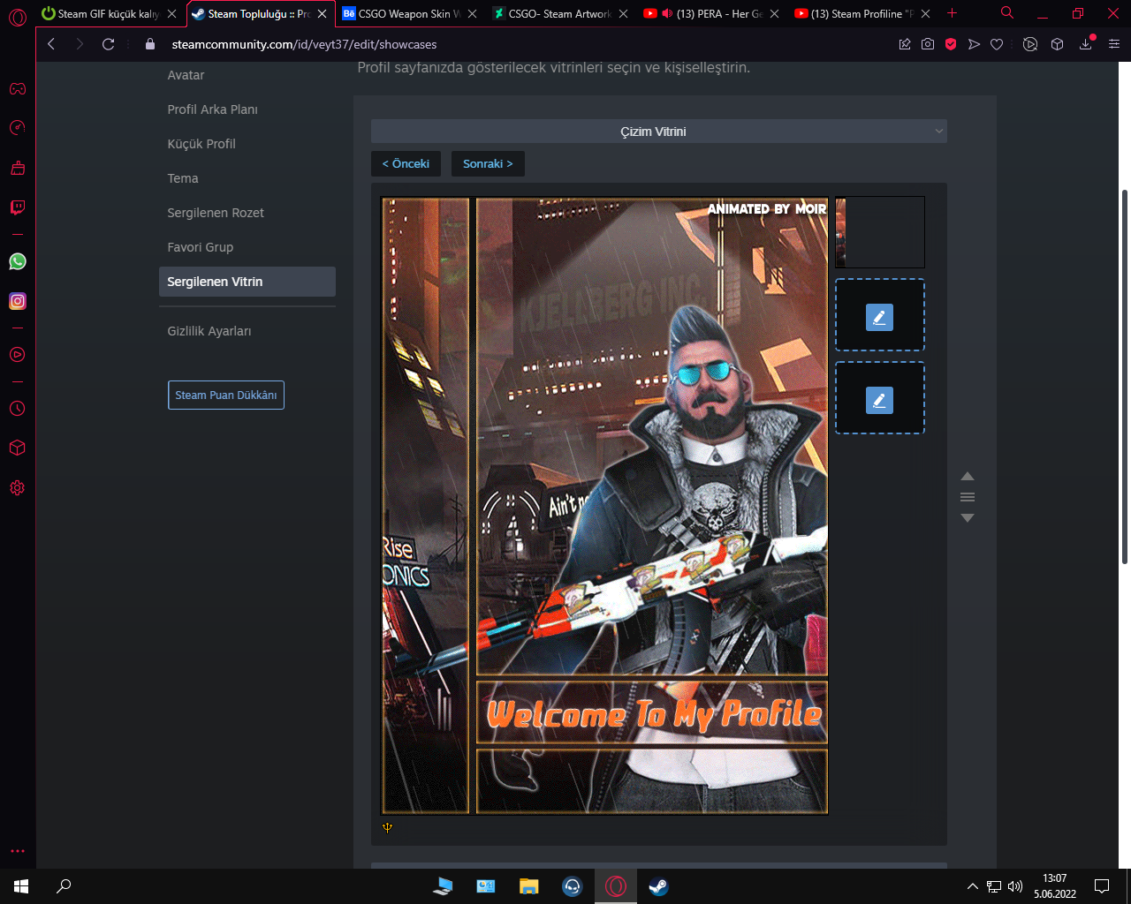Open a new tab with plus button
1131x904 pixels.
(x=952, y=13)
